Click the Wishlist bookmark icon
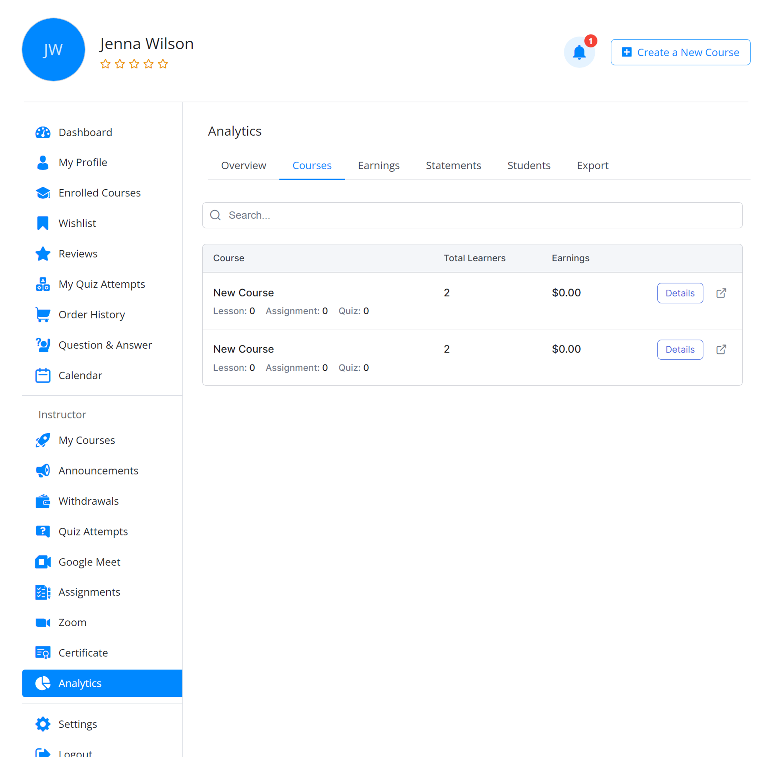The width and height of the screenshot is (771, 757). coord(42,223)
